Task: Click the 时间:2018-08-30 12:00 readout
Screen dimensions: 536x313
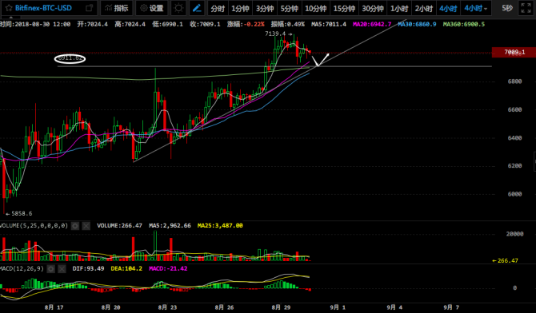Action: click(35, 24)
